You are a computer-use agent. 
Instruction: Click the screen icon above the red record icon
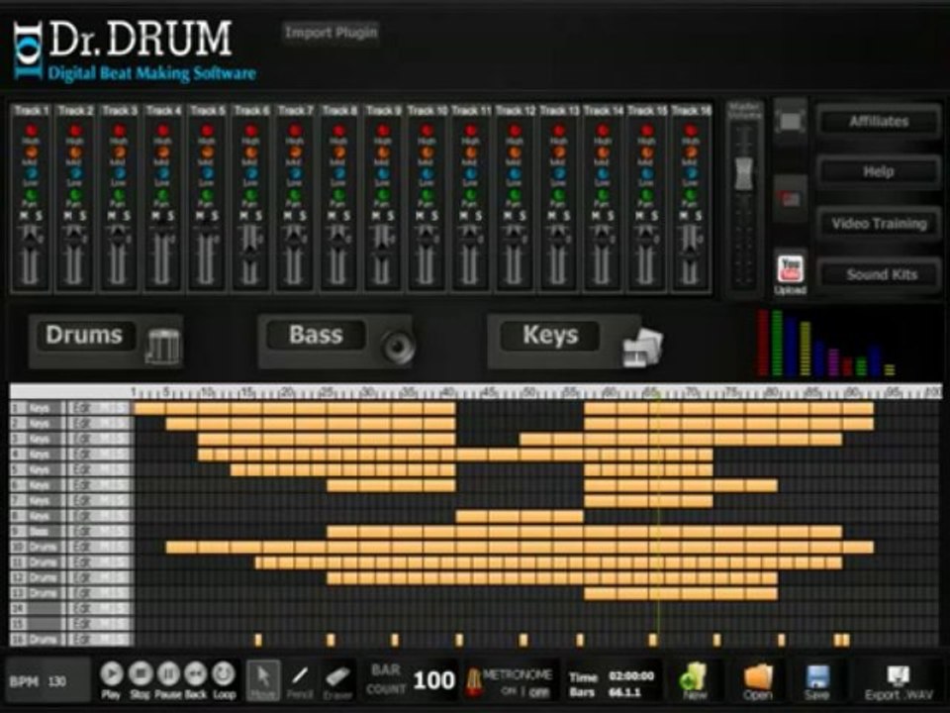791,121
